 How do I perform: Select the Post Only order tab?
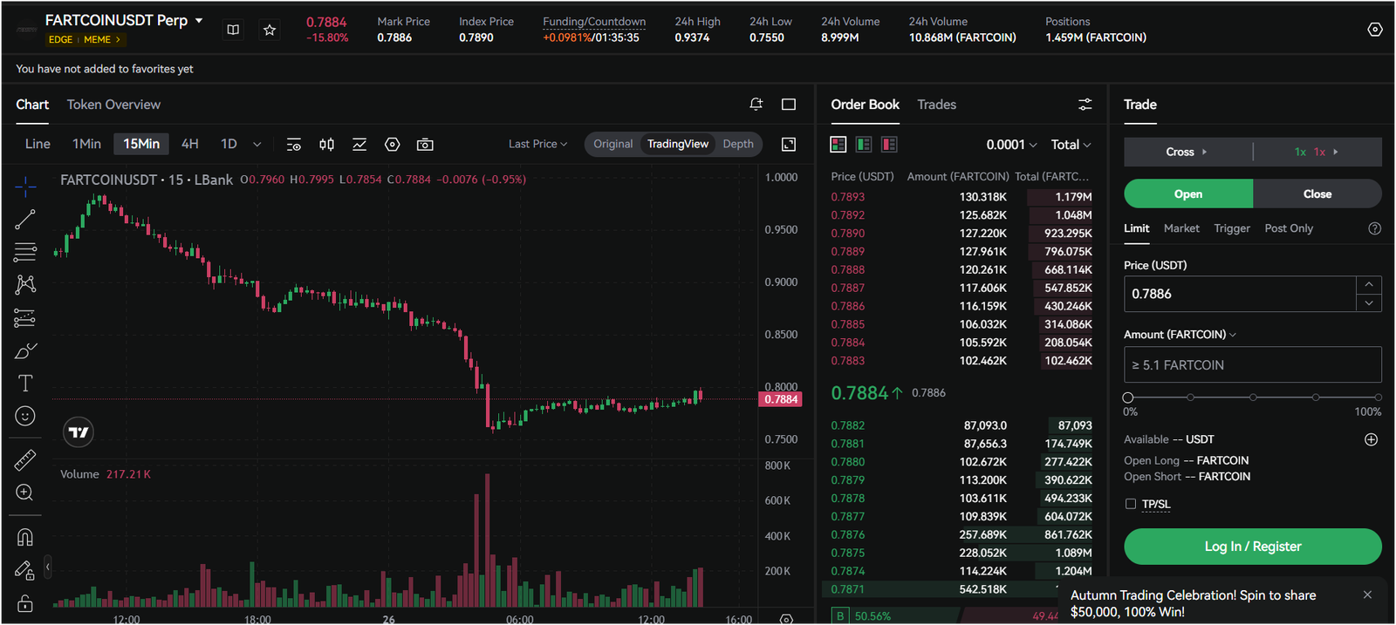tap(1289, 228)
